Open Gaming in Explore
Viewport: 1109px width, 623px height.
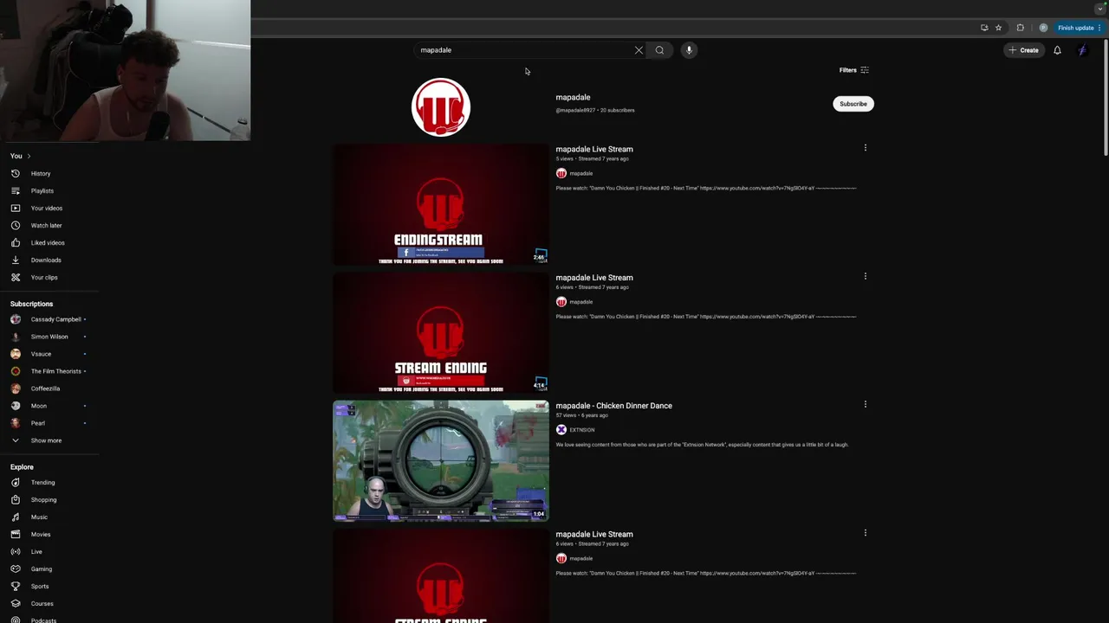tap(49, 569)
